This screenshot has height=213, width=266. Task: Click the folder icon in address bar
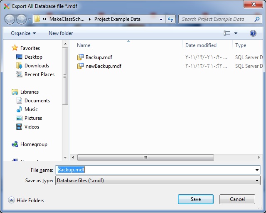click(x=37, y=19)
